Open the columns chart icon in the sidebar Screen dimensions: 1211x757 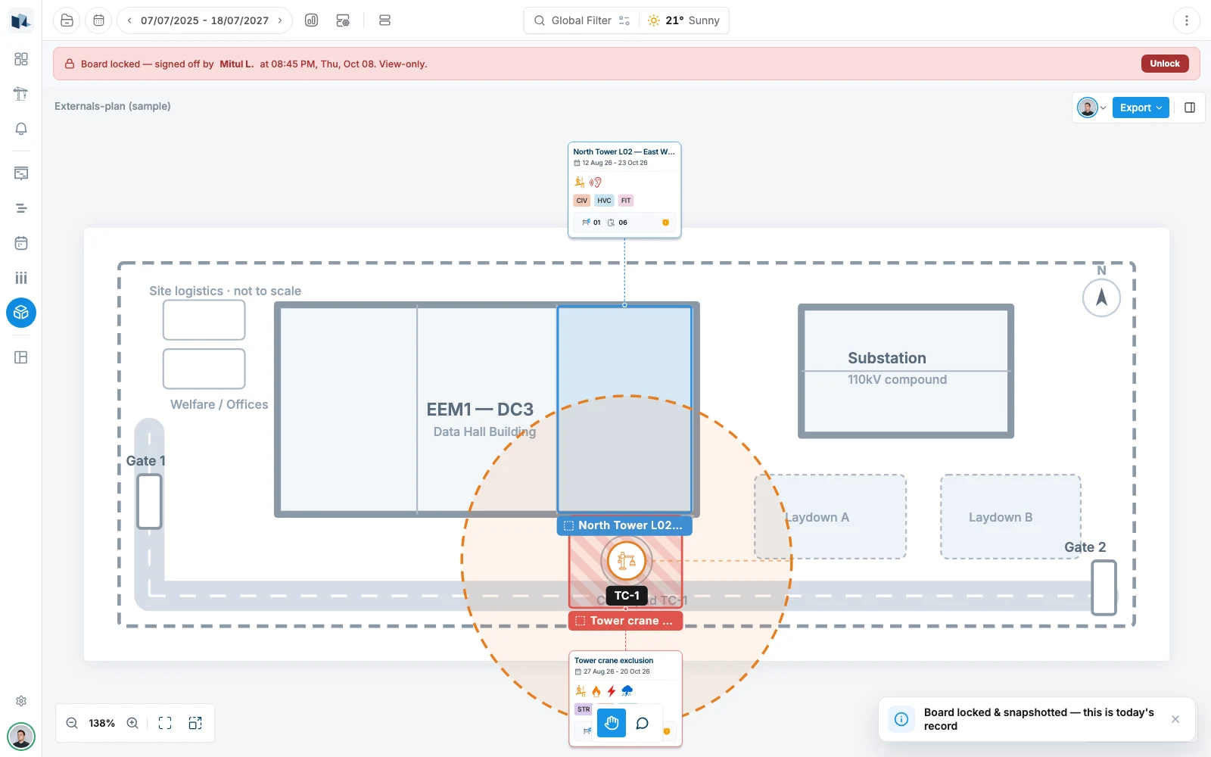tap(21, 278)
